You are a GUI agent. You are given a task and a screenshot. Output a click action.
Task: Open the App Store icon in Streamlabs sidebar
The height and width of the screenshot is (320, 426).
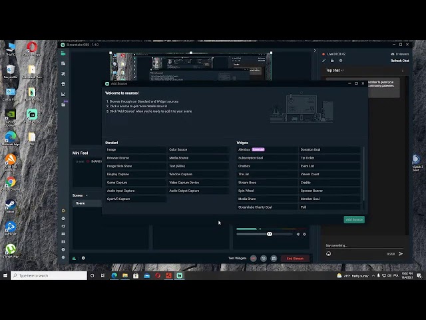point(63,74)
